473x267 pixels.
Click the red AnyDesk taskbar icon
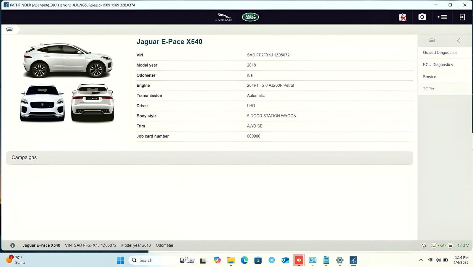point(299,260)
